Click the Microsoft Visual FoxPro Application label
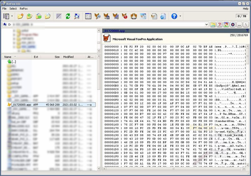The image size is (251, 176). tap(137, 39)
